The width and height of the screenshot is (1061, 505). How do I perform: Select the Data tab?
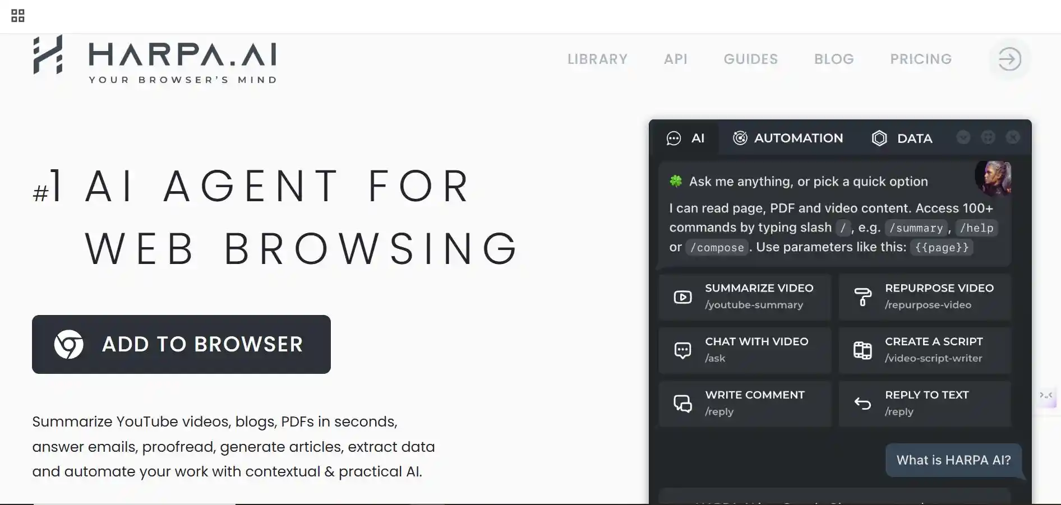(x=902, y=138)
